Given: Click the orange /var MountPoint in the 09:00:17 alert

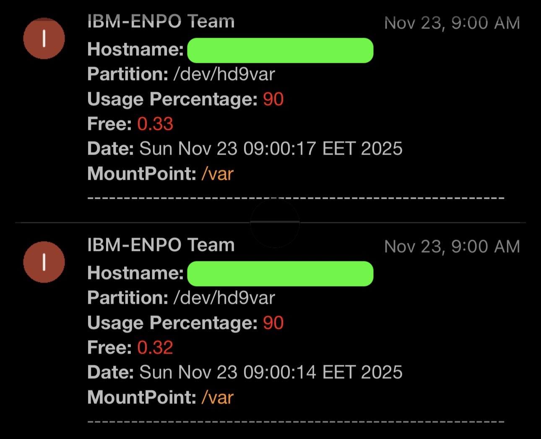Looking at the screenshot, I should point(217,173).
